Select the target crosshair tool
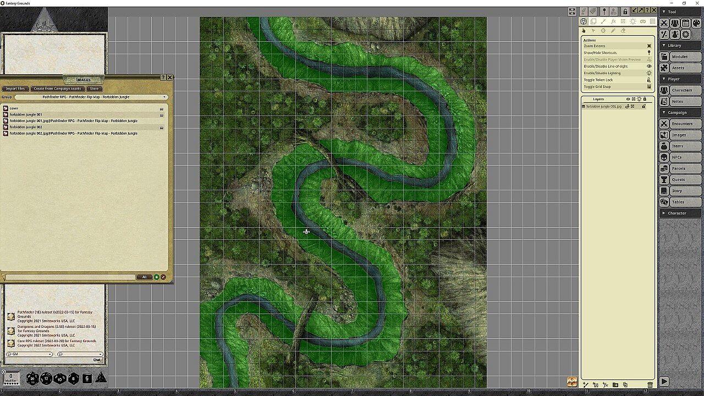The height and width of the screenshot is (396, 704). tap(603, 31)
